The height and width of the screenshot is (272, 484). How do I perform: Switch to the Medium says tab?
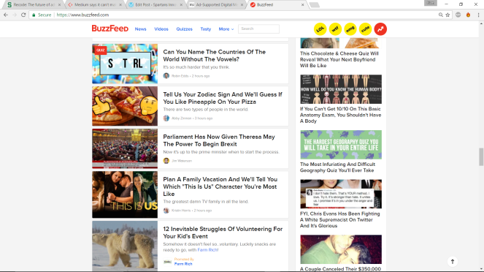tap(95, 4)
